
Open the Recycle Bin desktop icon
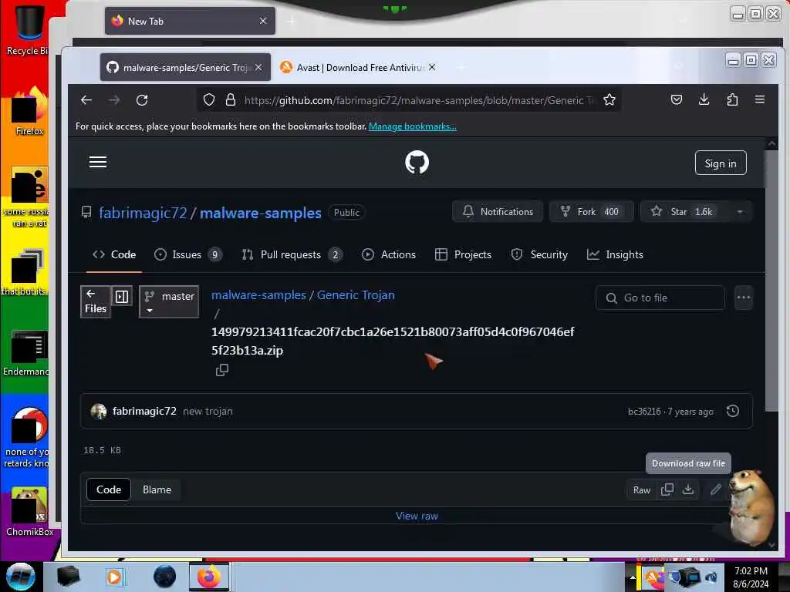tap(29, 29)
